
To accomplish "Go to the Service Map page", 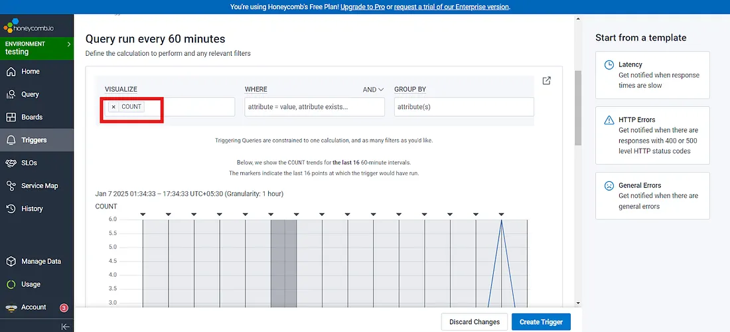I will coord(39,186).
